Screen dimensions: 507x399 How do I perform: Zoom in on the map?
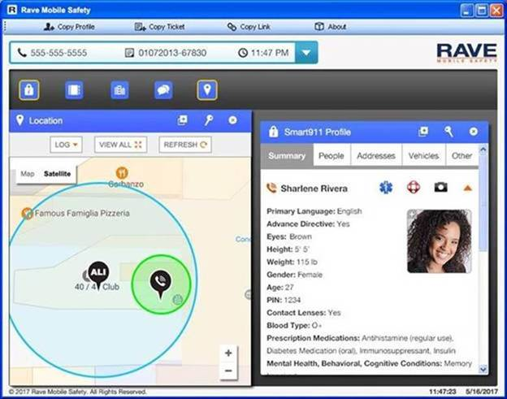[x=228, y=353]
